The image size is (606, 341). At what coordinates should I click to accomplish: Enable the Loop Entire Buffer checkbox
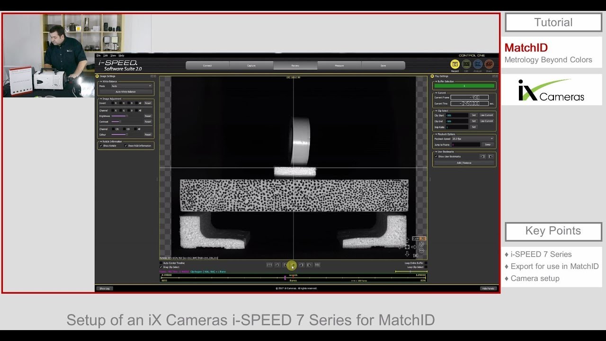pyautogui.click(x=426, y=263)
